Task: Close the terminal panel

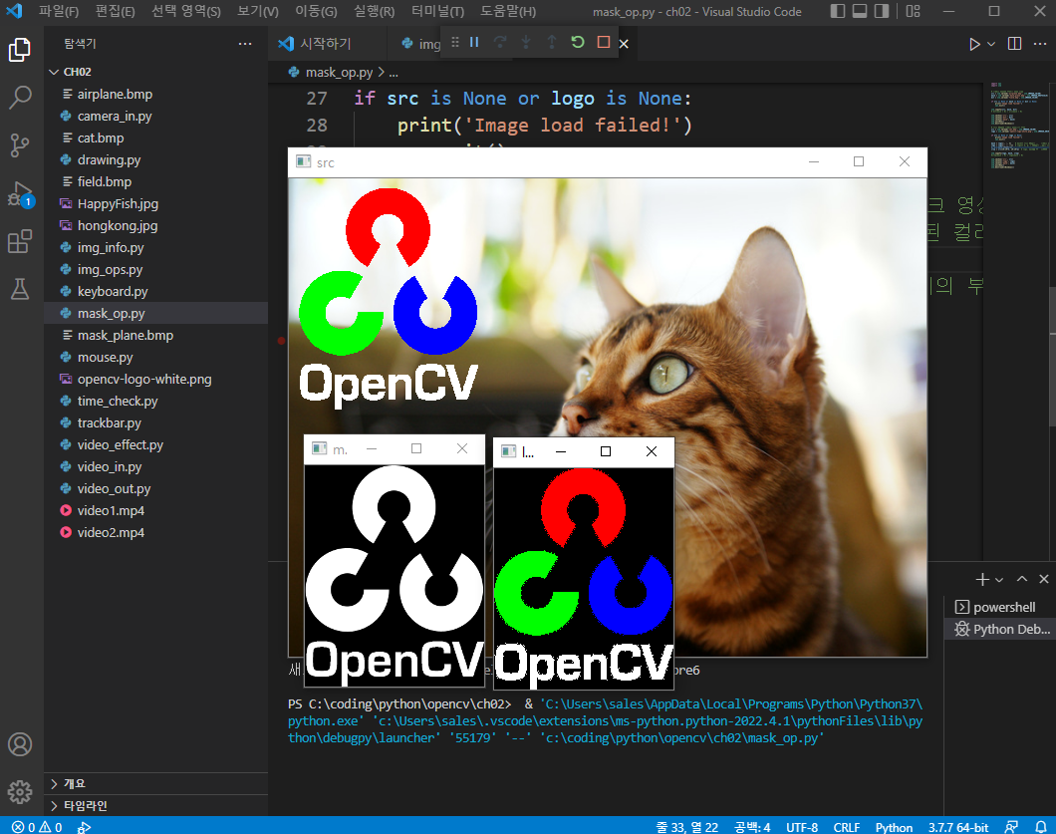Action: 1044,579
